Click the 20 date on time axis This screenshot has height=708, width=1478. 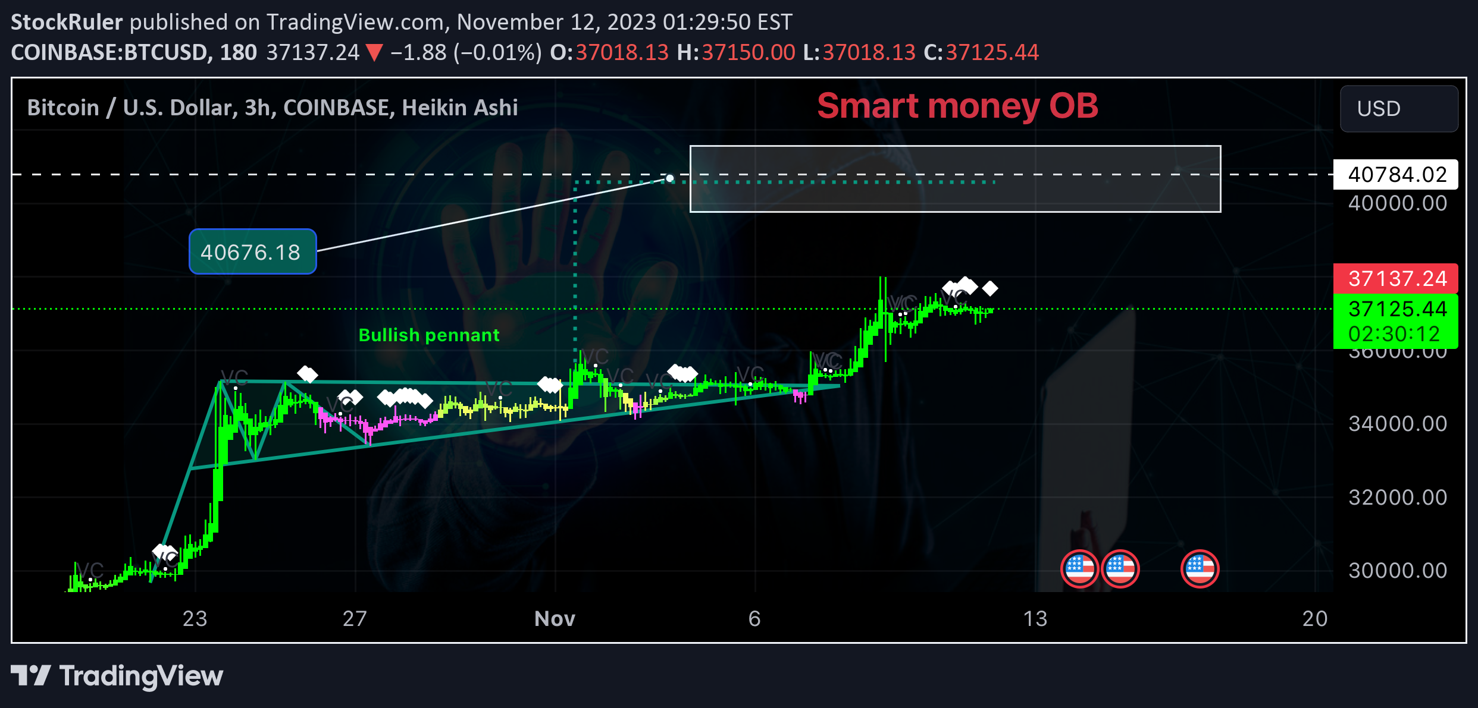(x=1315, y=619)
